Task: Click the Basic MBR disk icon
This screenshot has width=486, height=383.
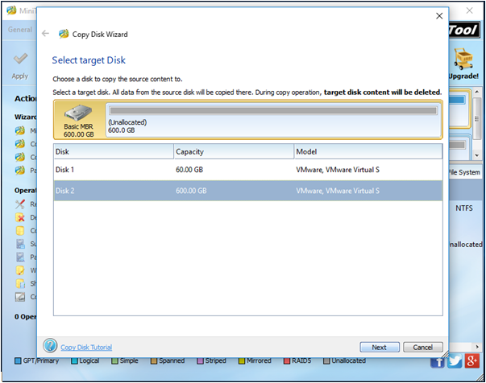Action: [x=78, y=113]
